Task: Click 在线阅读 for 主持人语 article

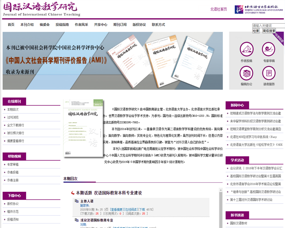Action: (x=131, y=209)
